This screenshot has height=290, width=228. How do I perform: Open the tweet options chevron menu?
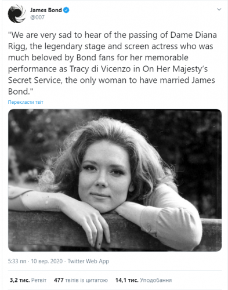pos(219,9)
